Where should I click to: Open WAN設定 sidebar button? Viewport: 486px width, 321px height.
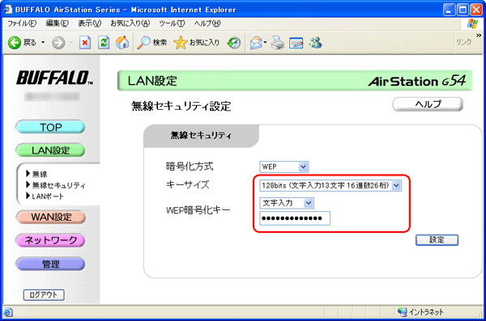[x=50, y=217]
